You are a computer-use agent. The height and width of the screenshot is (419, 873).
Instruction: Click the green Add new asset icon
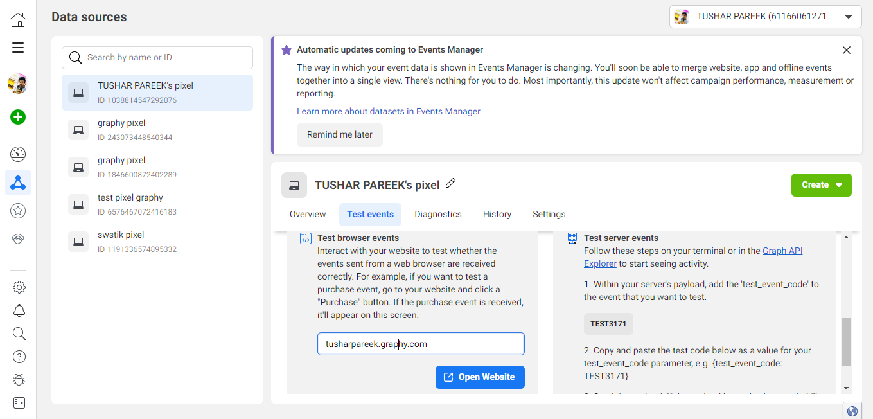17,117
